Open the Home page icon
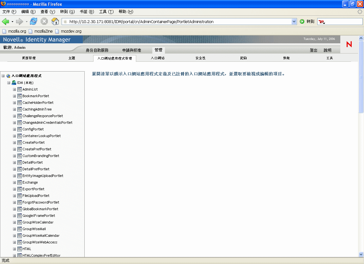Screen dimensions: 364x264 (55, 22)
